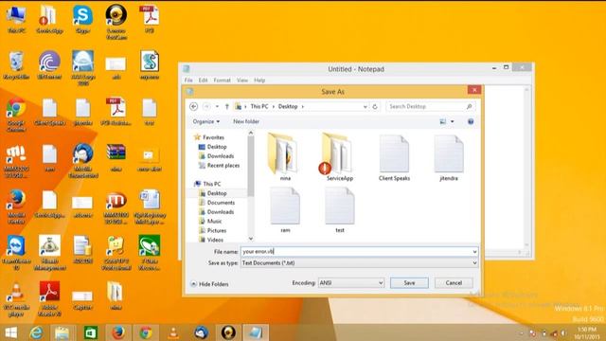Select the test file in Save As list
The height and width of the screenshot is (341, 606).
339,210
